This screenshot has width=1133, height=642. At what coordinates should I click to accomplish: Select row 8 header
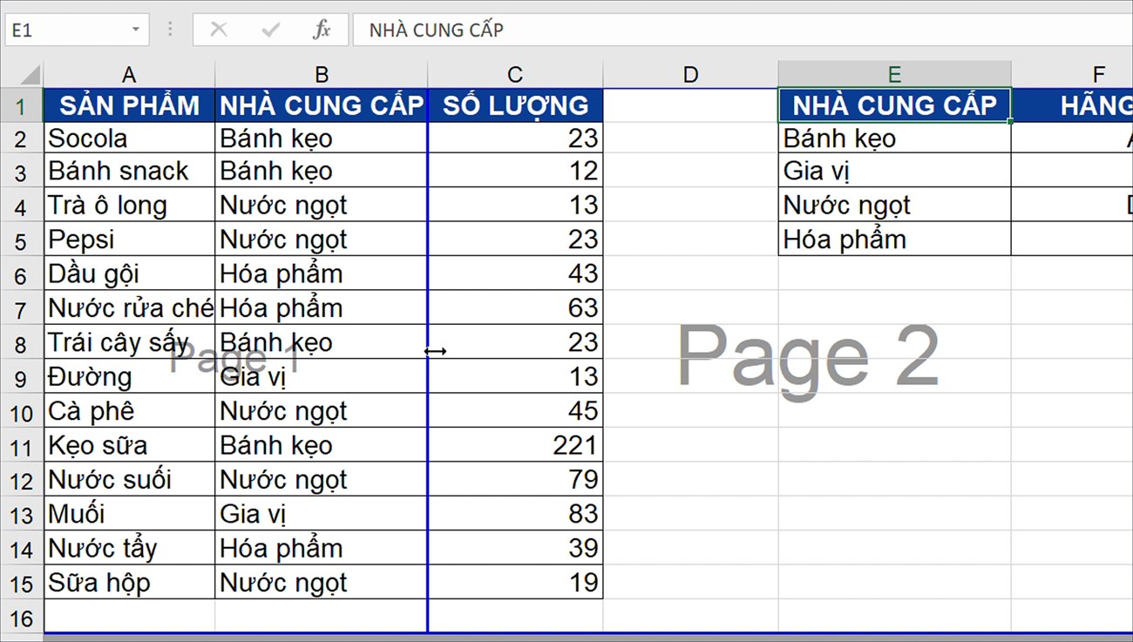(x=22, y=342)
